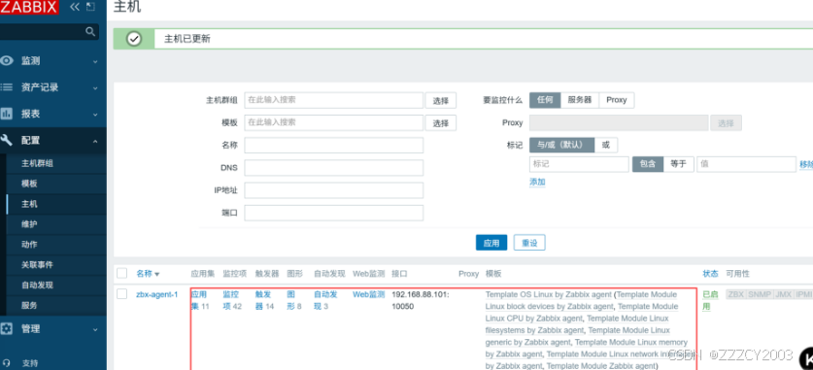Image resolution: width=813 pixels, height=370 pixels.
Task: Focus the 主机群组 search field
Action: point(334,100)
